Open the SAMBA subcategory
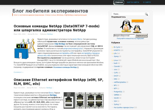The height and width of the screenshot is (110, 165). click(116, 95)
